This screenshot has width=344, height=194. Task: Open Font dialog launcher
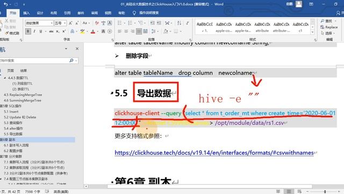[x=112, y=40]
